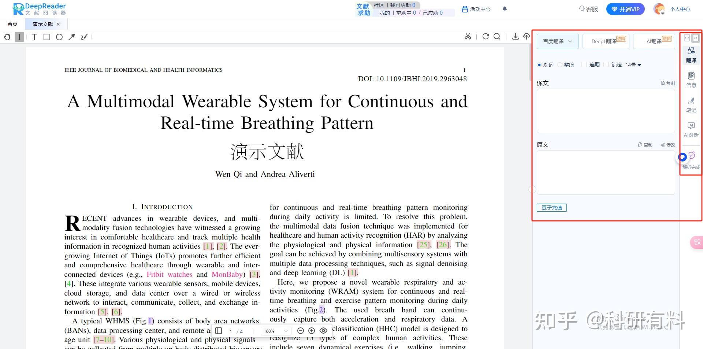Choose the arrow annotation tool
The height and width of the screenshot is (349, 703).
pyautogui.click(x=72, y=37)
